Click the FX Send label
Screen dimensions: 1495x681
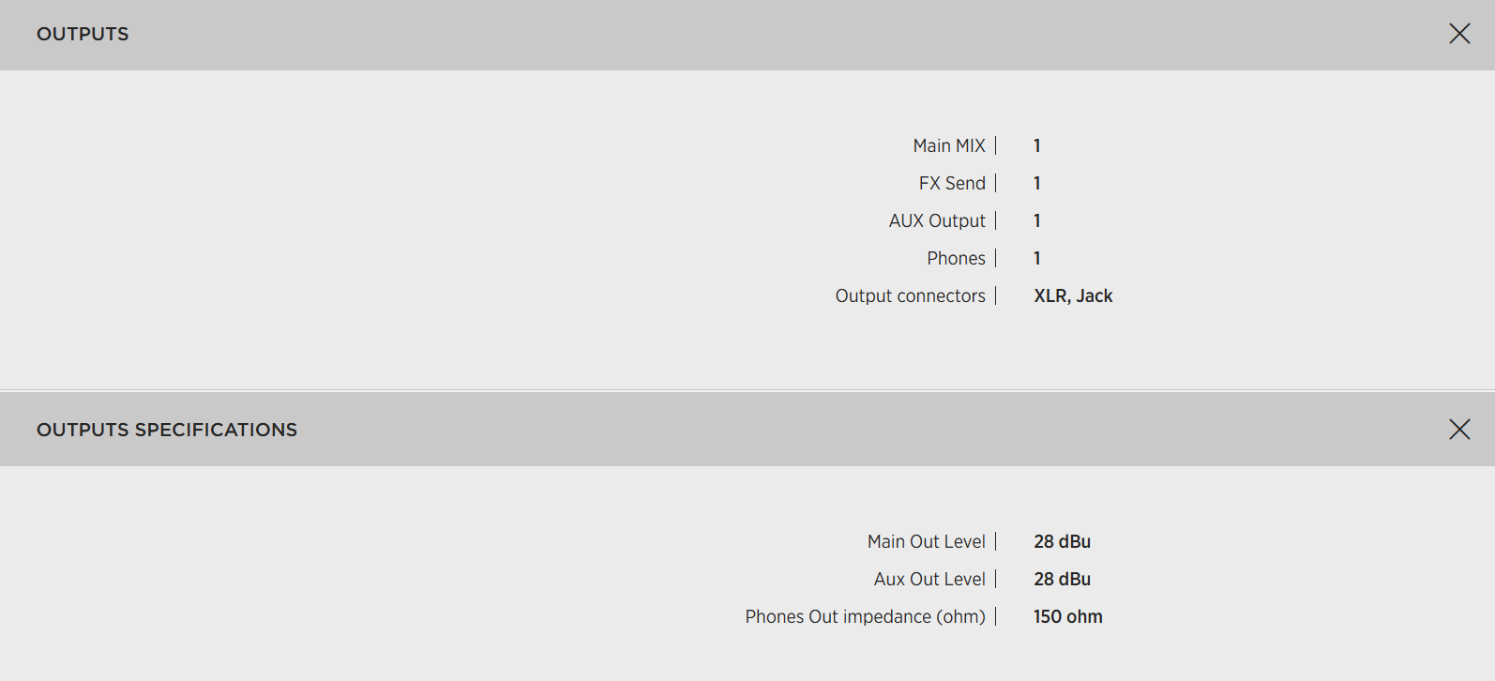click(x=952, y=183)
